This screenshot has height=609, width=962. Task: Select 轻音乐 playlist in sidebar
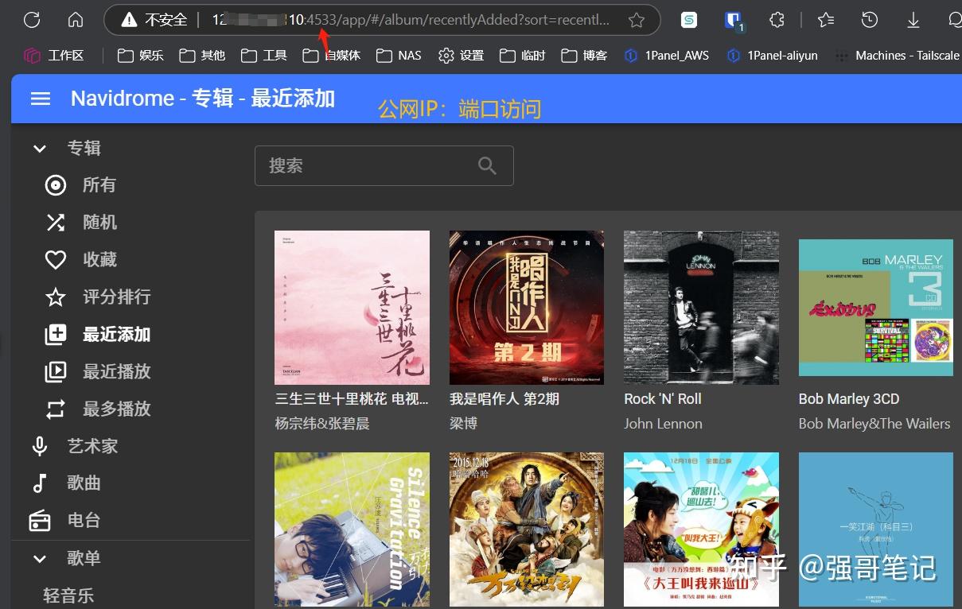point(68,595)
